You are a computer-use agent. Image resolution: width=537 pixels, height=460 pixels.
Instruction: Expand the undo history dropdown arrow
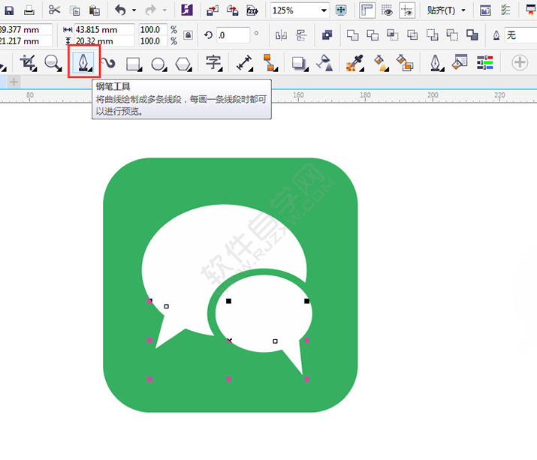pyautogui.click(x=134, y=11)
